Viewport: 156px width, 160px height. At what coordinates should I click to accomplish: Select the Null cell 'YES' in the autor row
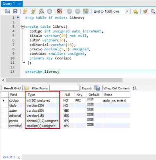point(66,111)
